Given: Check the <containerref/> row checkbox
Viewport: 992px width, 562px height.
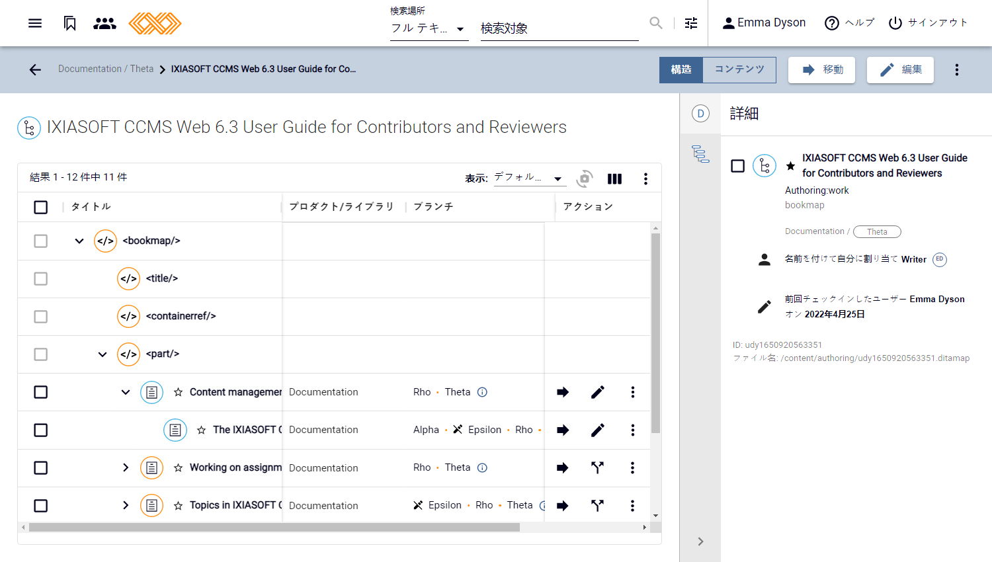Looking at the screenshot, I should [x=41, y=316].
